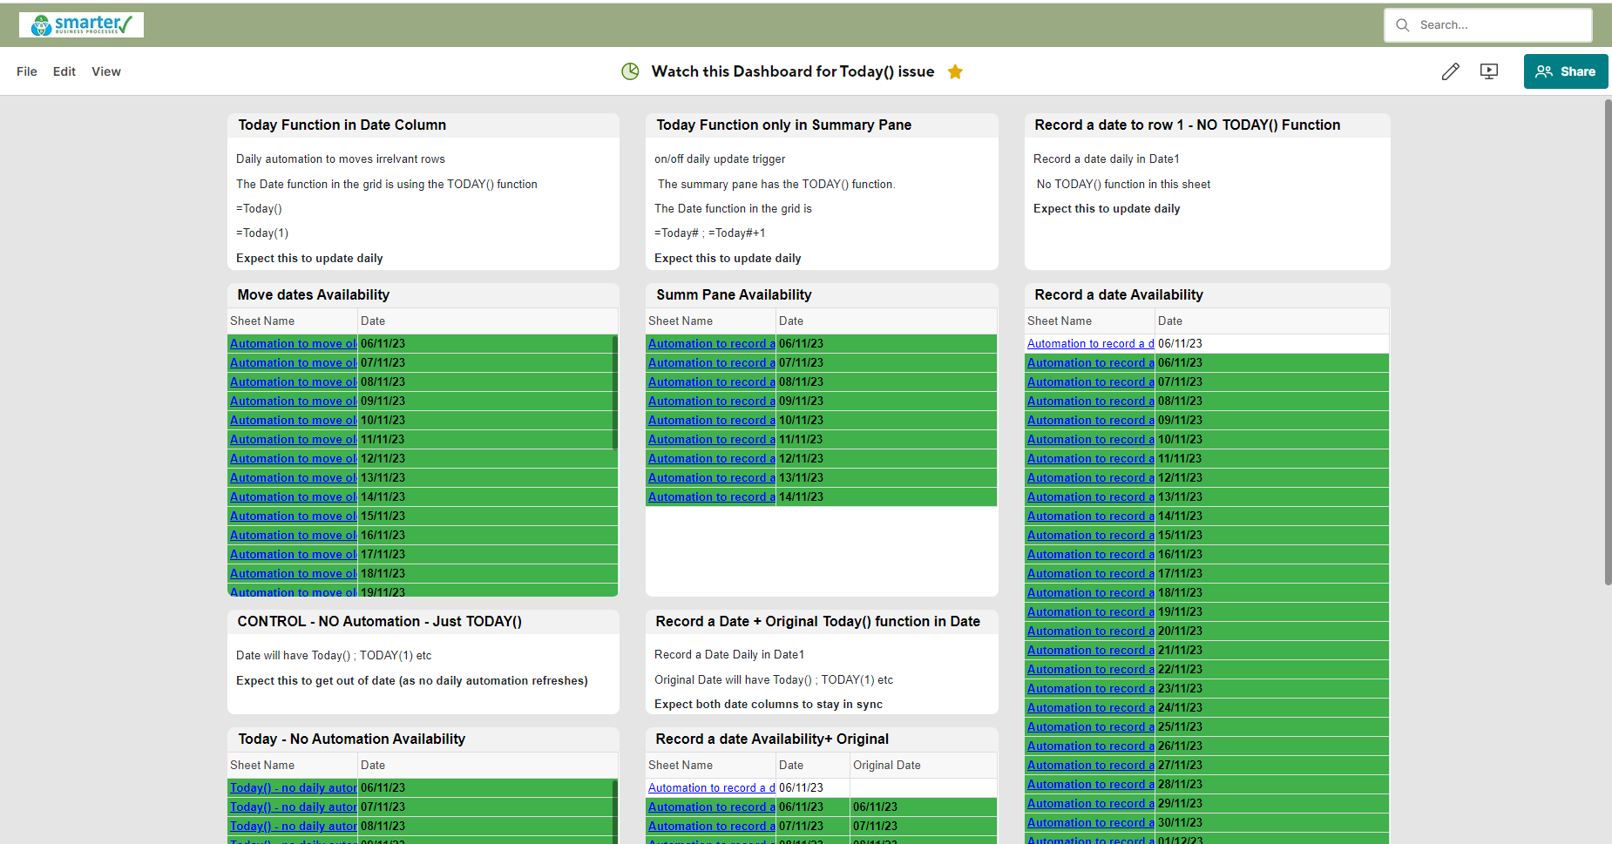The image size is (1612, 844).
Task: Click CONTROL - NO Automation - Just TODAY() heading
Action: click(x=379, y=622)
